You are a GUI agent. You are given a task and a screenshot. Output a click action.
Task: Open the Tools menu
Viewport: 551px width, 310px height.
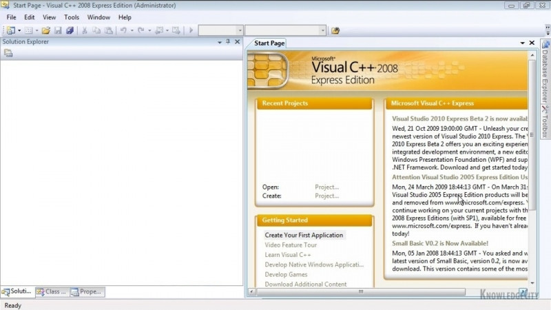pyautogui.click(x=72, y=17)
